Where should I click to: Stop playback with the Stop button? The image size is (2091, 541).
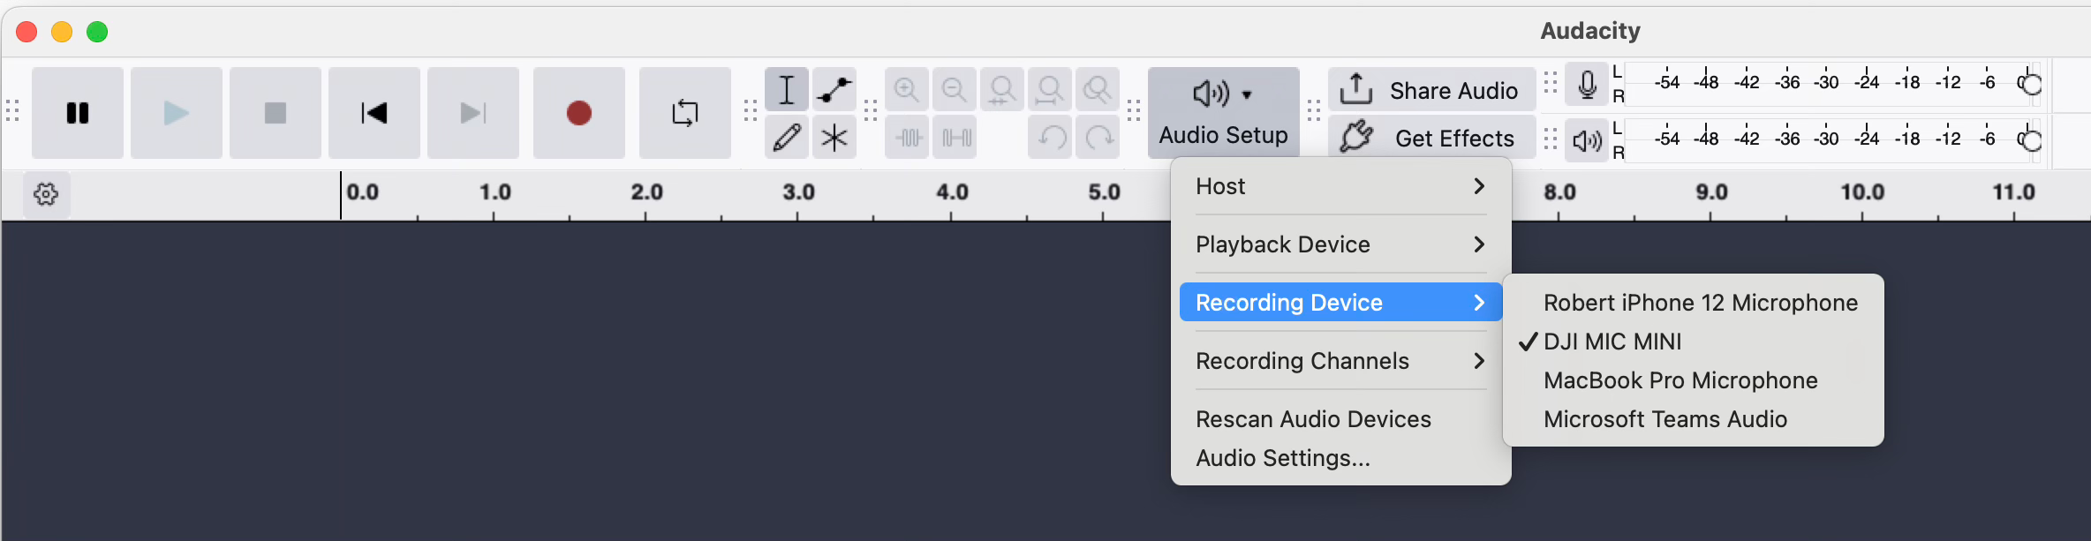coord(276,113)
